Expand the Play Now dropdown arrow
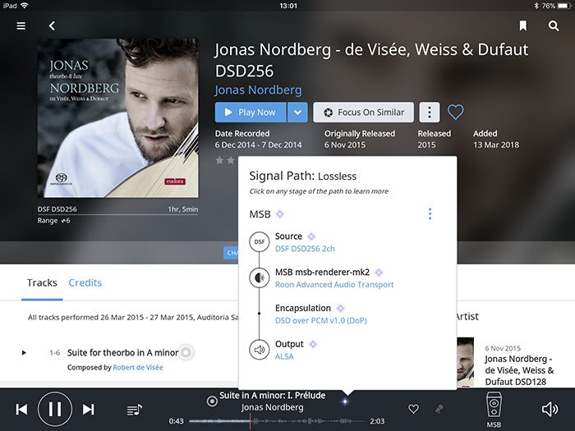The width and height of the screenshot is (575, 431). tap(297, 112)
